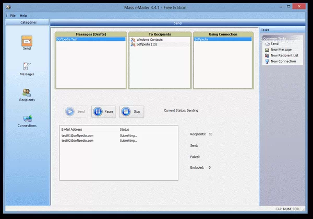Click the Status column header
Viewport: 313px width, 219px height.
point(124,130)
